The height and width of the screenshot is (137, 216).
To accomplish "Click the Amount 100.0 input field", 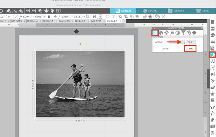I will (190, 42).
